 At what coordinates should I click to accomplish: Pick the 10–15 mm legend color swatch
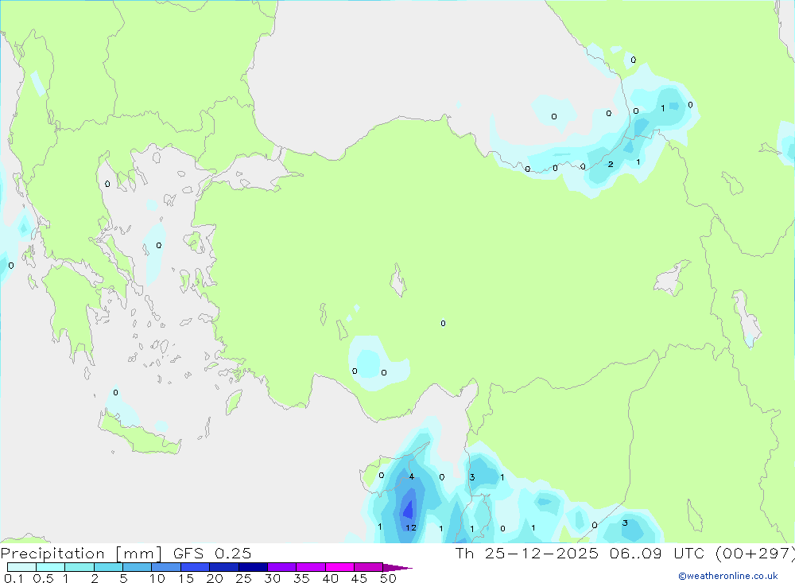click(x=166, y=567)
